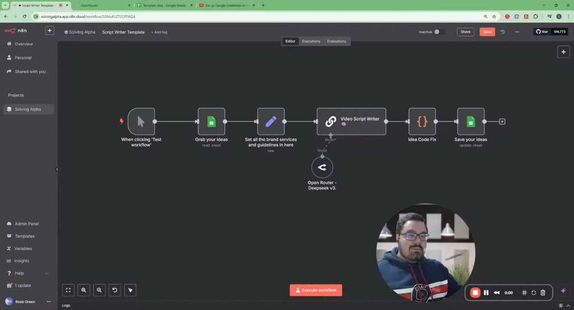Click the n8n logo
This screenshot has height=310, width=574.
tap(15, 31)
